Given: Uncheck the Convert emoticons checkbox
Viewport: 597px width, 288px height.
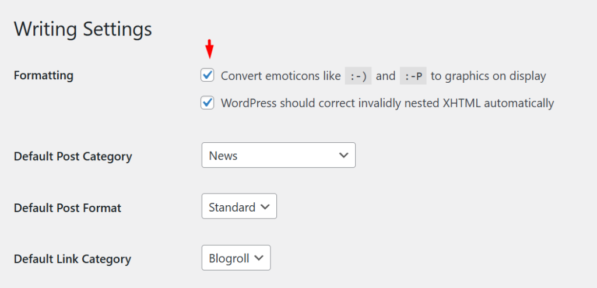Looking at the screenshot, I should [207, 76].
